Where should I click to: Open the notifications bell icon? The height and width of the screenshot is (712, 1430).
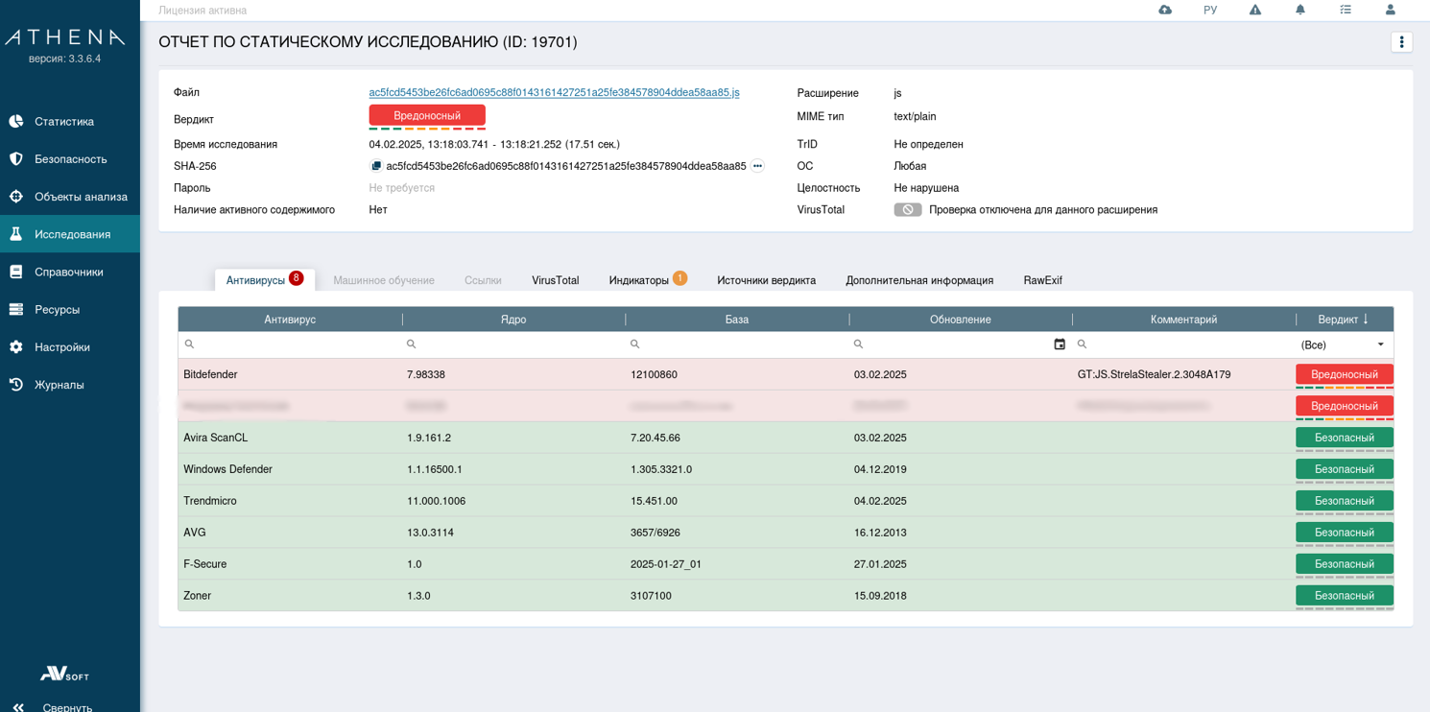[x=1300, y=10]
